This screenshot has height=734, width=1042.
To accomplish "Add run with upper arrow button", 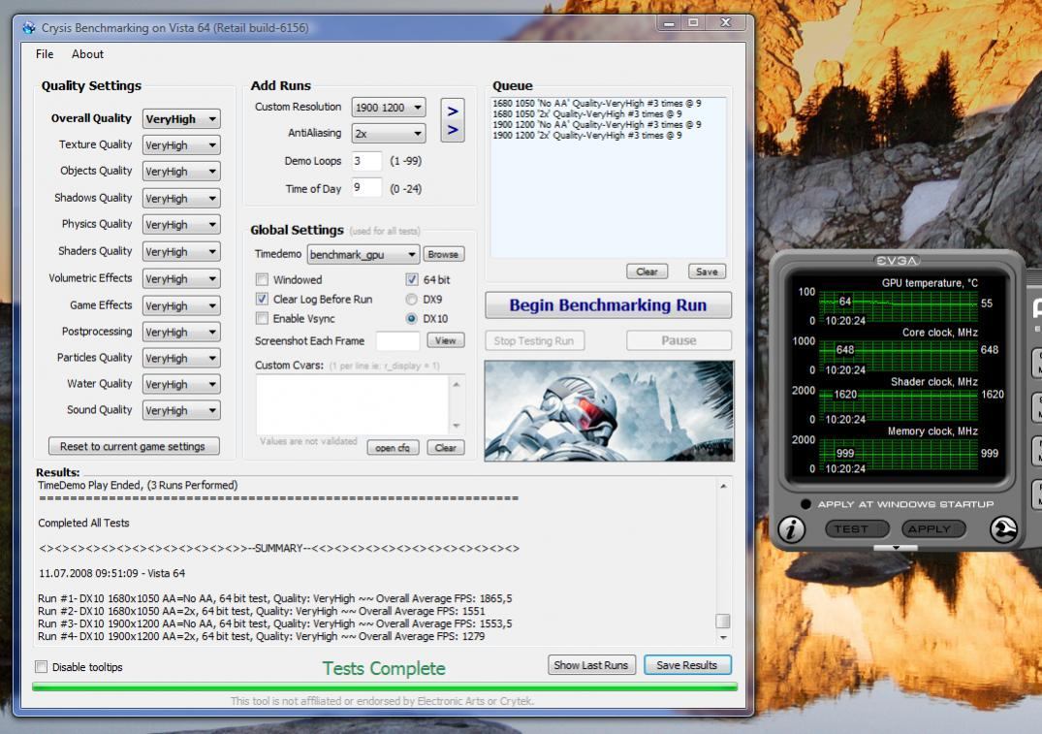I will point(453,112).
